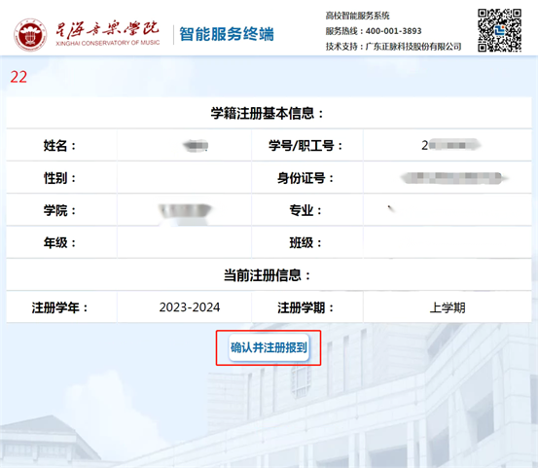This screenshot has height=468, width=538.
Task: Click the 上学期 value cell
Action: tap(448, 307)
